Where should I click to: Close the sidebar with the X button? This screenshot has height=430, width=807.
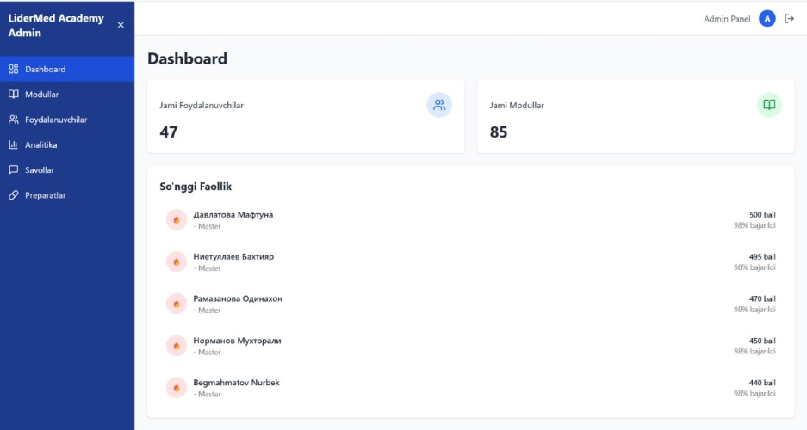pos(121,25)
